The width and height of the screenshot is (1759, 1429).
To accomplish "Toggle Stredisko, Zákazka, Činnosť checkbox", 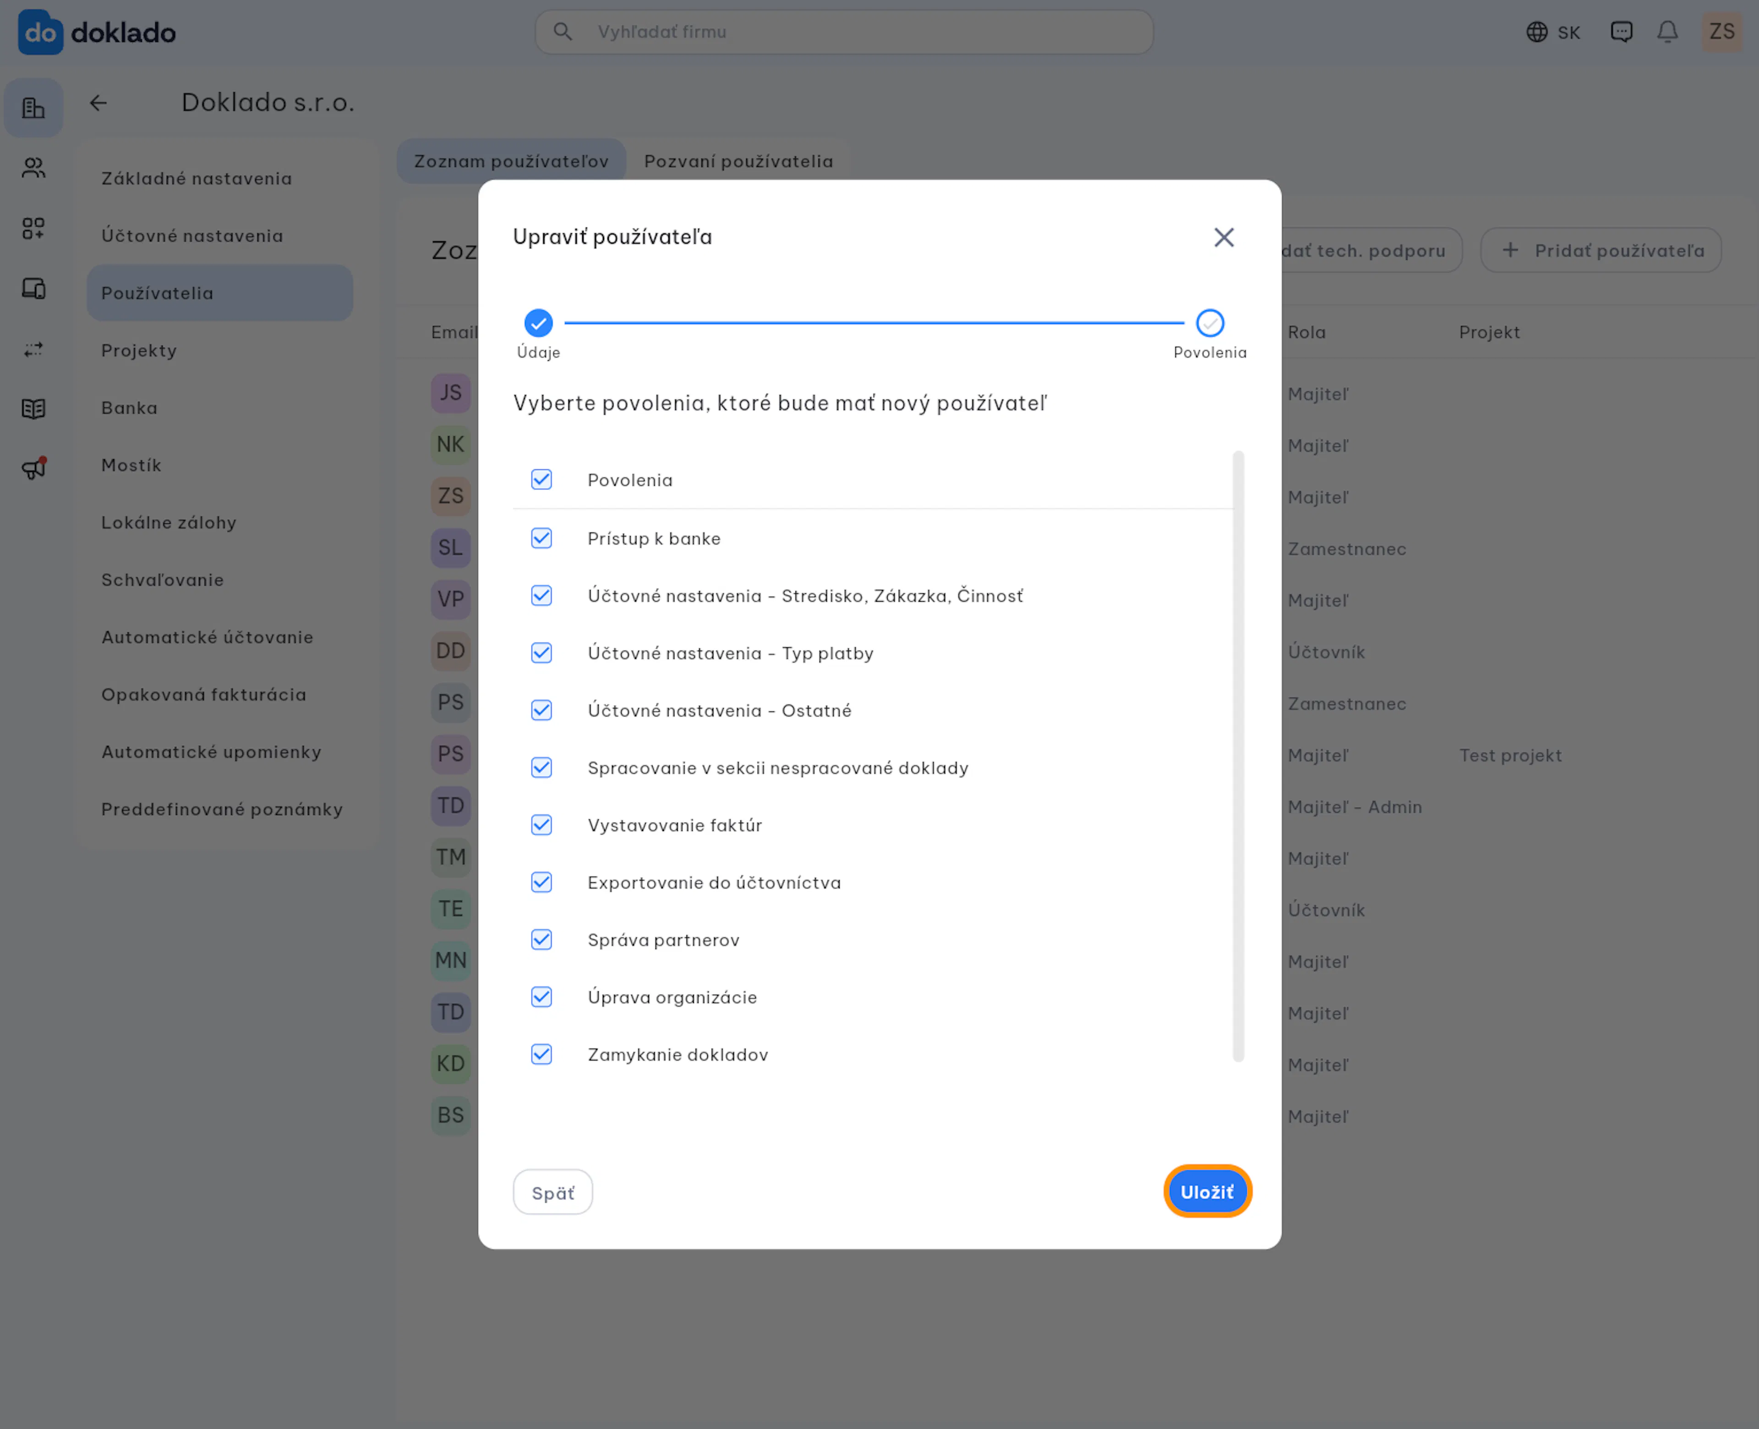I will [x=541, y=595].
